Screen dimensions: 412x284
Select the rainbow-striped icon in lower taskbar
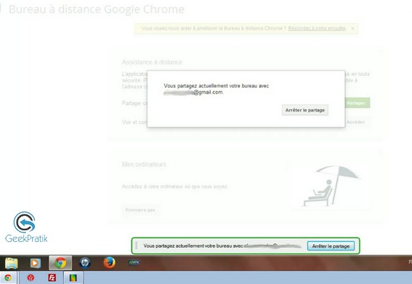pyautogui.click(x=73, y=278)
